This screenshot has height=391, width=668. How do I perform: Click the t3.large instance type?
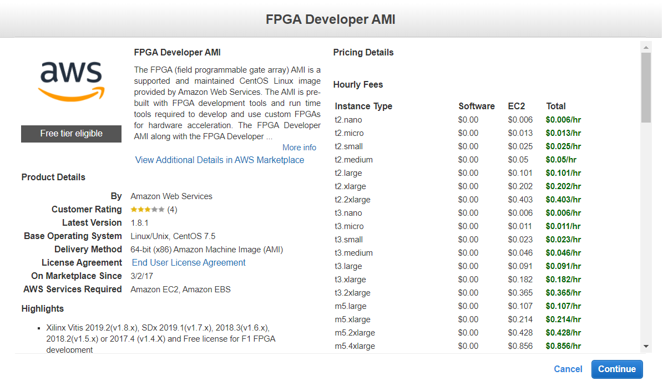[x=348, y=266]
